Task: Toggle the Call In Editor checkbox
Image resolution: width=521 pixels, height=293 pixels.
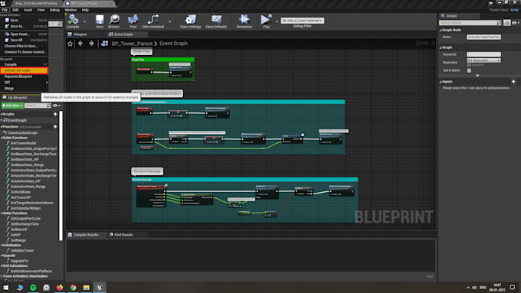Action: click(469, 70)
